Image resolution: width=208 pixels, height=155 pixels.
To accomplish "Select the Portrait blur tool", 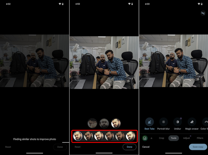I will 163,124.
